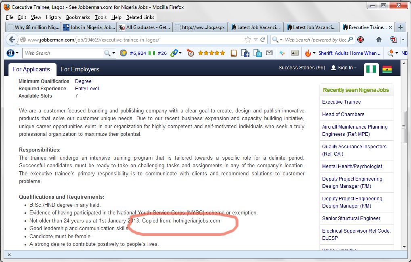This screenshot has height=262, width=411.
Task: Open 'Quality Assurance Inspectors (Ref: QAI)' link
Action: [354, 150]
